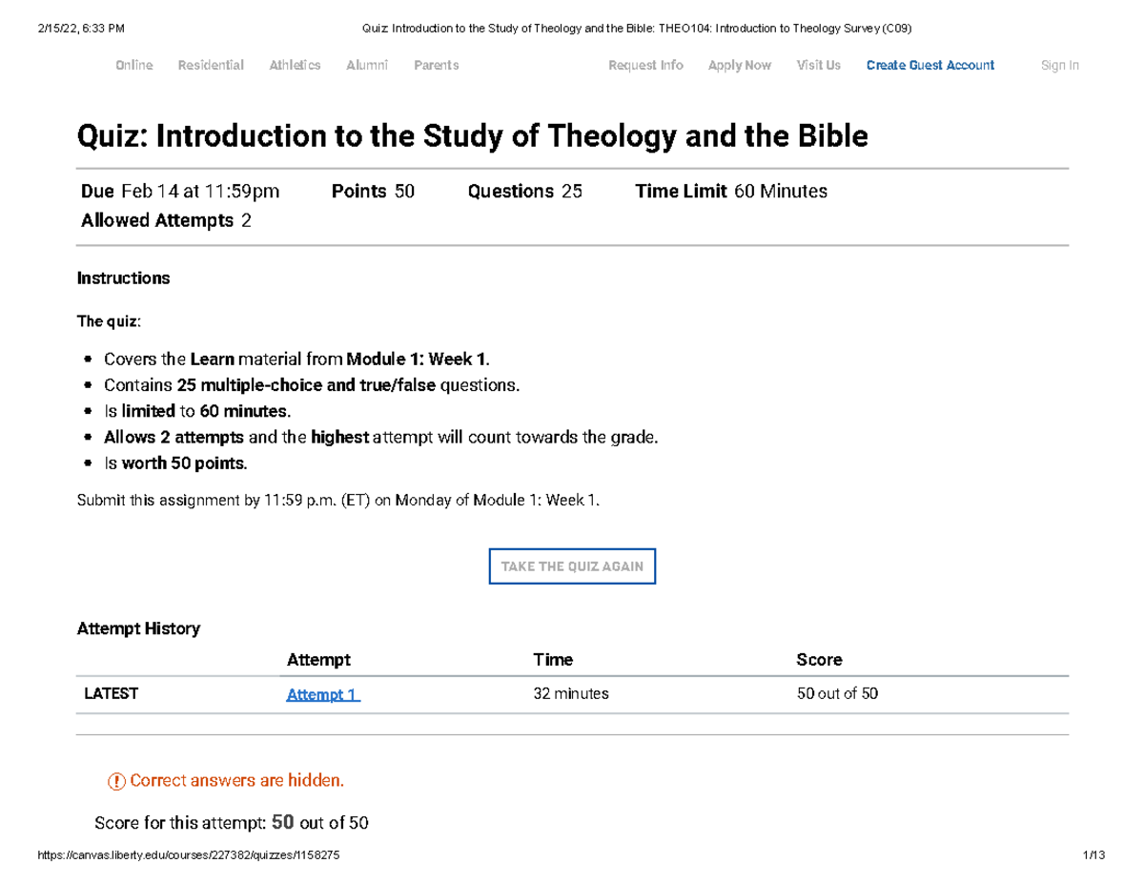Click the quiz title heading

[x=473, y=136]
